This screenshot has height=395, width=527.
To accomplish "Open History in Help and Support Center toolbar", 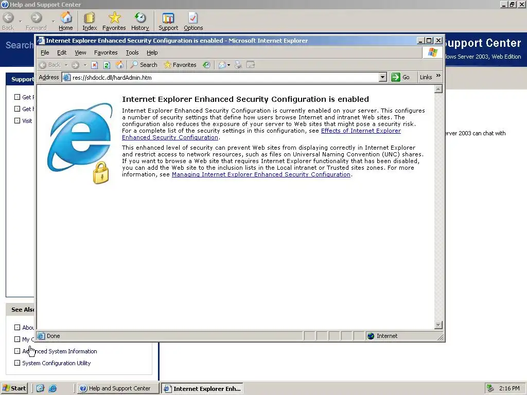I will coord(140,21).
